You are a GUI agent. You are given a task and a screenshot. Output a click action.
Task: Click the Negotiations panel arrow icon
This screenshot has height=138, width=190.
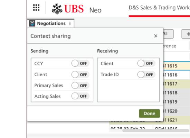point(32,23)
